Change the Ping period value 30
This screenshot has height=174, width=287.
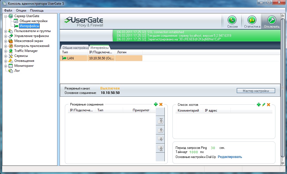pyautogui.click(x=213, y=148)
